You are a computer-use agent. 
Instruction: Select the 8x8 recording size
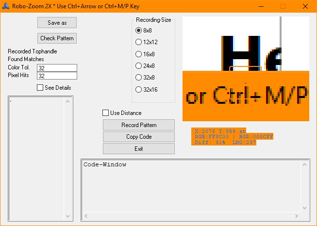pyautogui.click(x=139, y=30)
